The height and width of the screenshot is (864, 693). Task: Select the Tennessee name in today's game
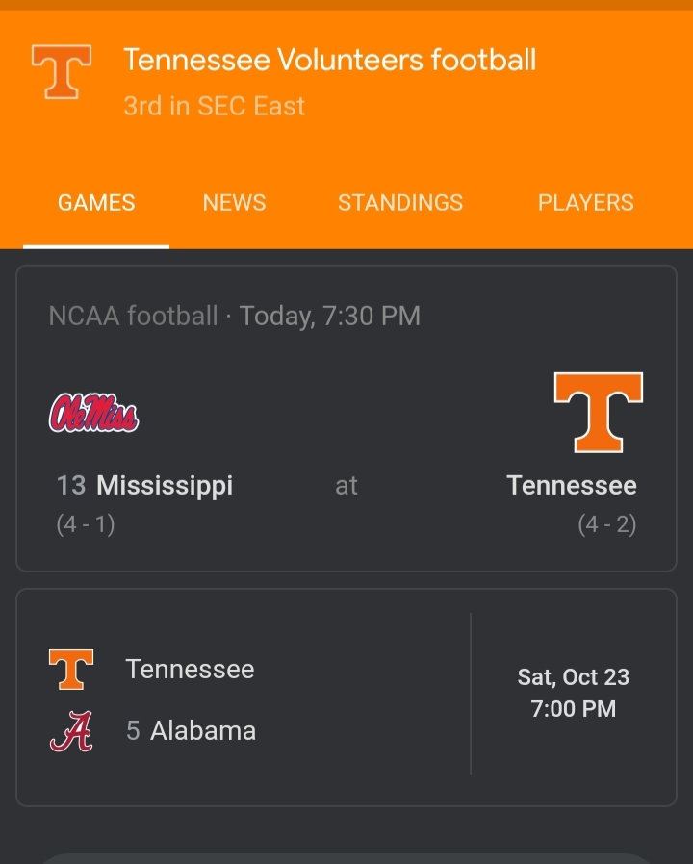pyautogui.click(x=572, y=485)
